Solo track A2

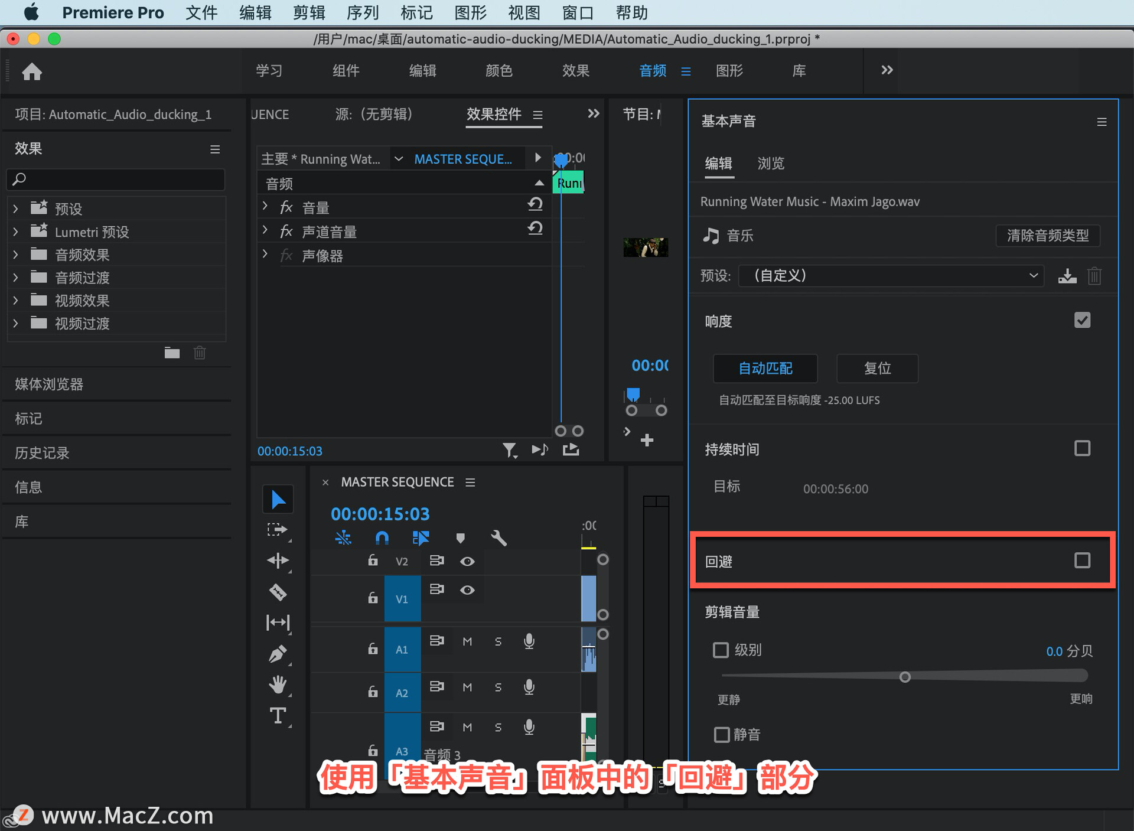click(498, 687)
